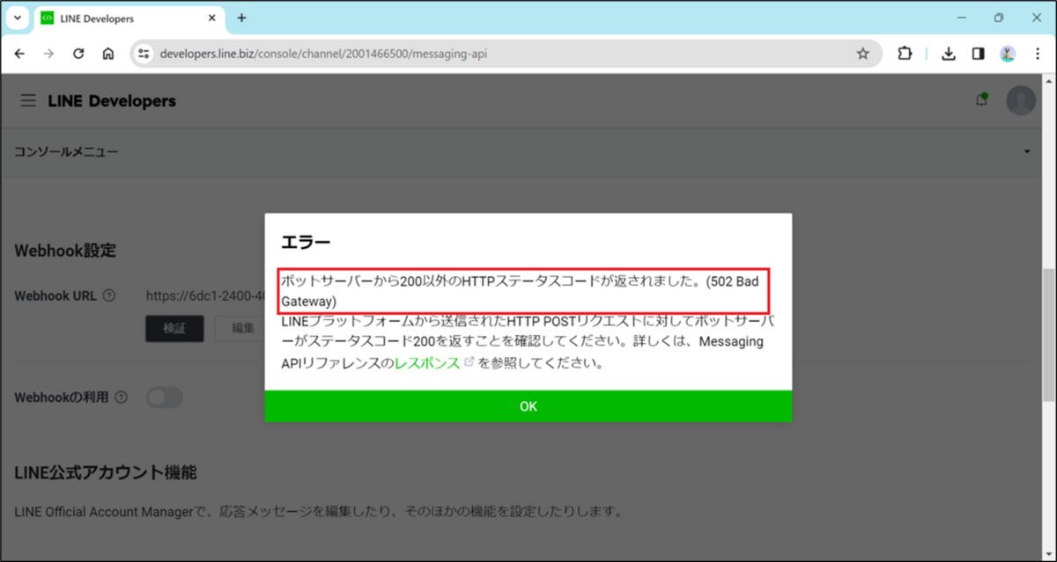Click the browser forward arrow
The height and width of the screenshot is (562, 1057).
tap(49, 54)
